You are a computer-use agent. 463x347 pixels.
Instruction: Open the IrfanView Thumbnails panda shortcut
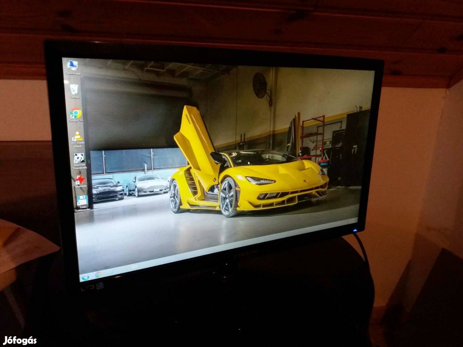[x=79, y=161]
